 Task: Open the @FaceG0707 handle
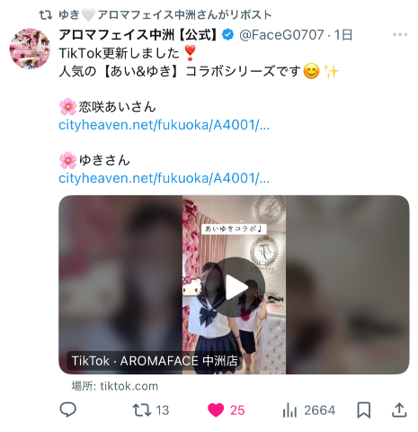click(281, 35)
